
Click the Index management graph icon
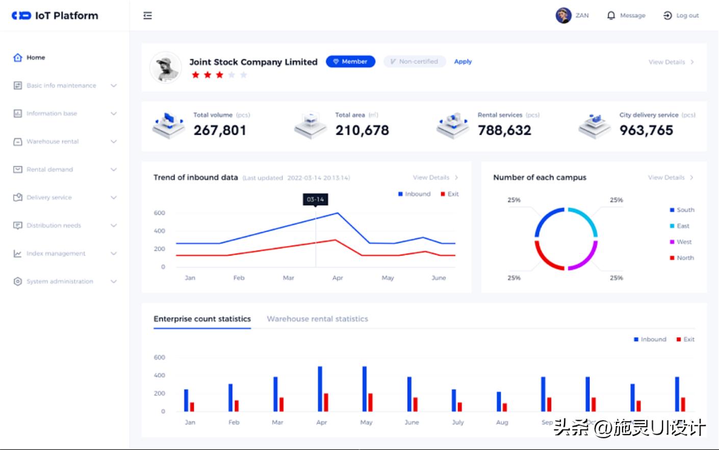pyautogui.click(x=18, y=254)
